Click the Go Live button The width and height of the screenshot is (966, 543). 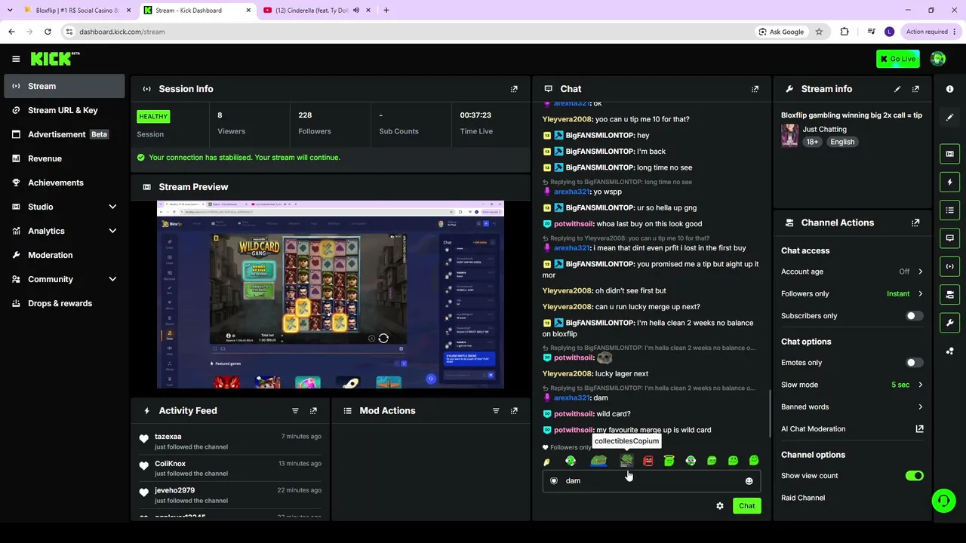[x=897, y=59]
